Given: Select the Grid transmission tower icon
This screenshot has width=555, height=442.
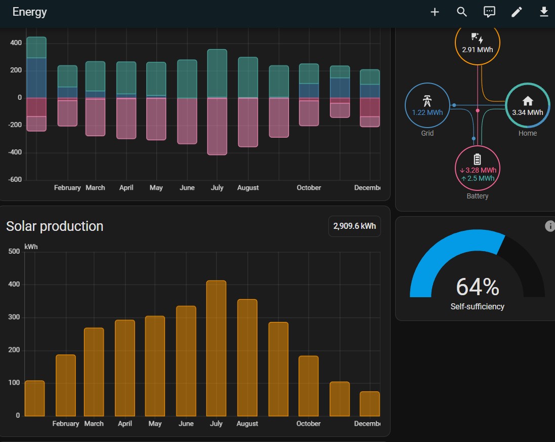Looking at the screenshot, I should tap(428, 100).
